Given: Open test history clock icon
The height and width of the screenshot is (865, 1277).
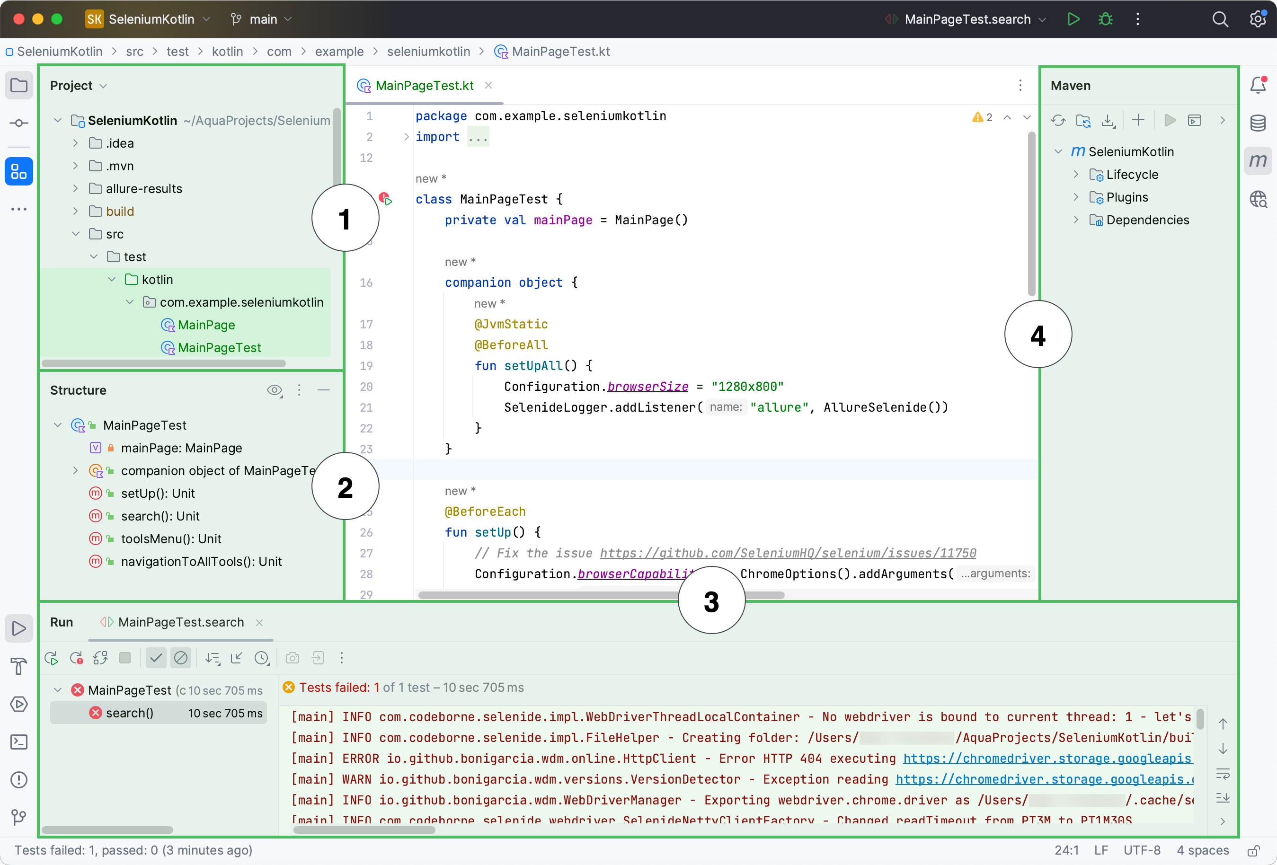Looking at the screenshot, I should 262,658.
